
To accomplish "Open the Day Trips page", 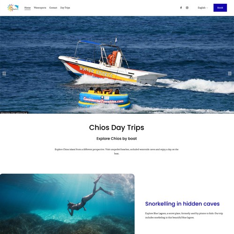I will (65, 7).
